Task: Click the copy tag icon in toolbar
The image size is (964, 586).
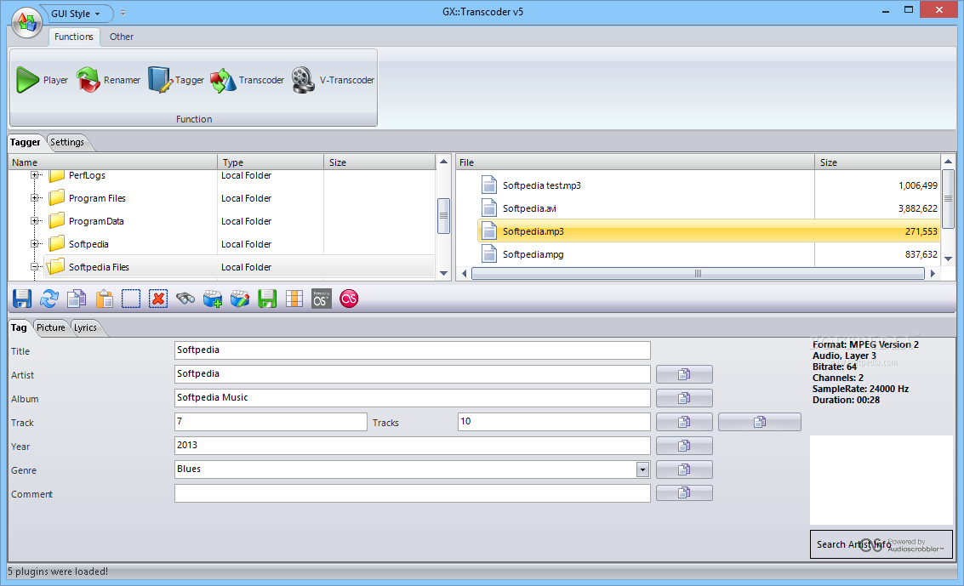Action: pos(77,299)
